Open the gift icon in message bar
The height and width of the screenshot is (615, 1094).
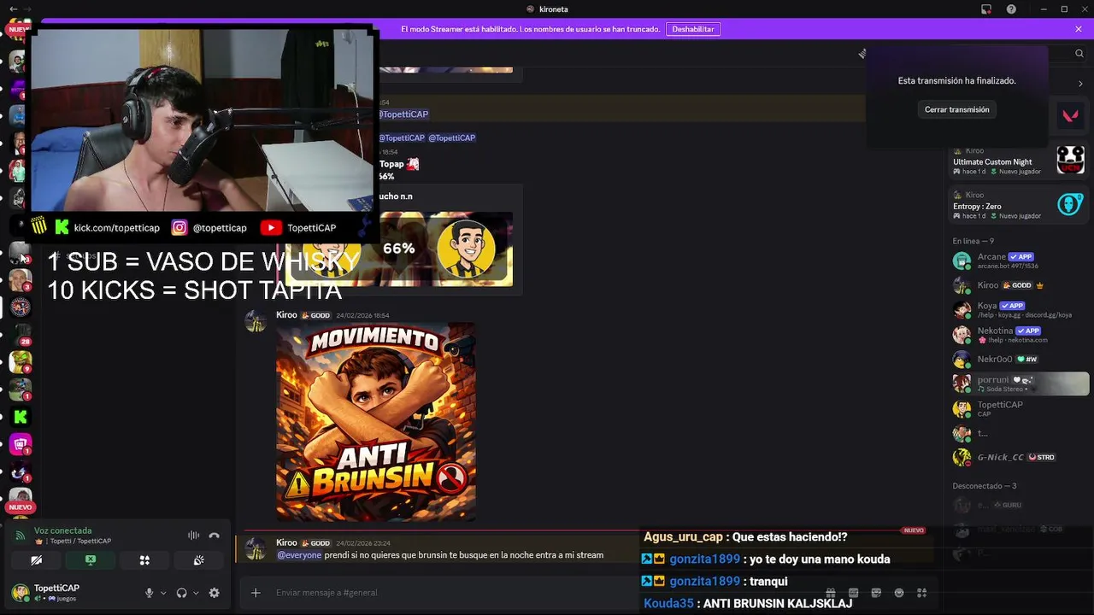[x=830, y=593]
